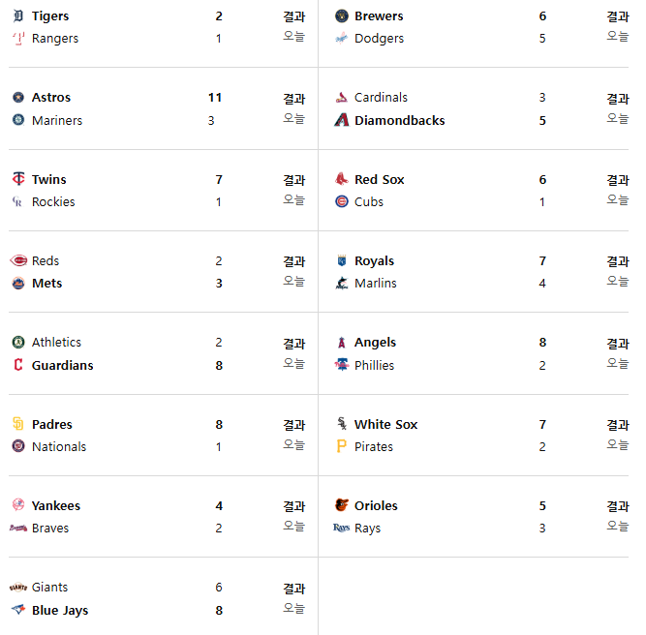Select the Royals team name
The image size is (646, 635).
coord(374,260)
